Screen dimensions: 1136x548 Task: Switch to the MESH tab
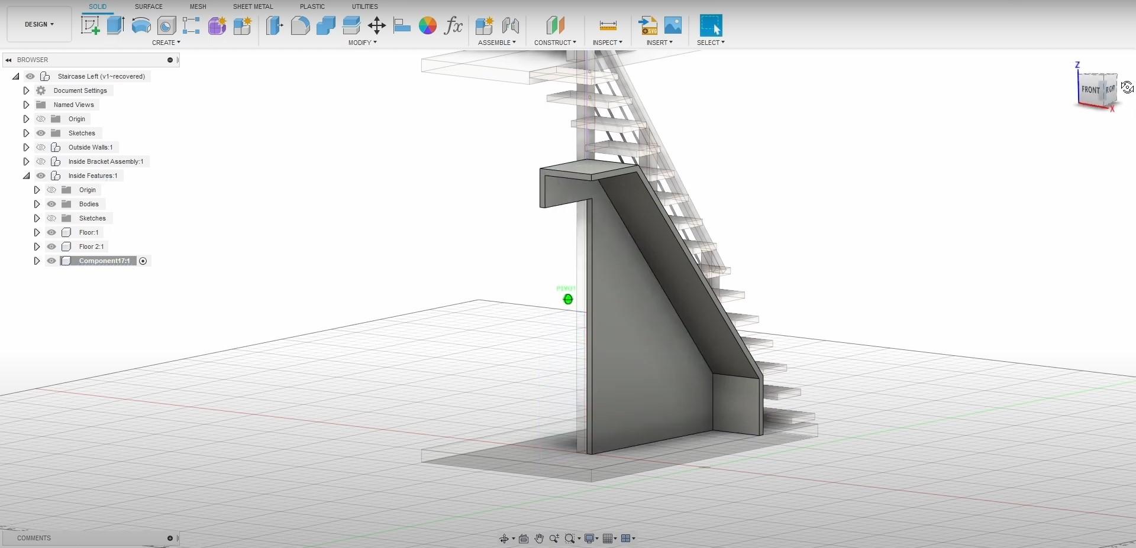coord(198,7)
